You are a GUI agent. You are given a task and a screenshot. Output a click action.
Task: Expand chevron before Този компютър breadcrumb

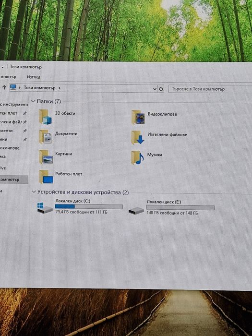tap(20, 87)
